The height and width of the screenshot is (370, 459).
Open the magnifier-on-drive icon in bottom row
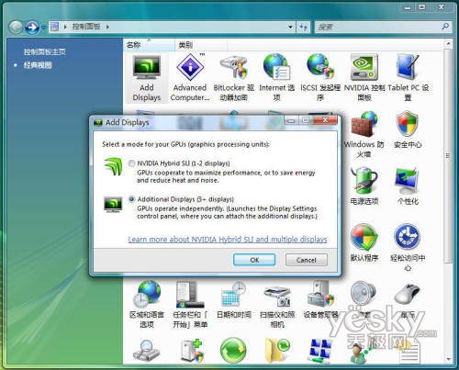tap(147, 351)
